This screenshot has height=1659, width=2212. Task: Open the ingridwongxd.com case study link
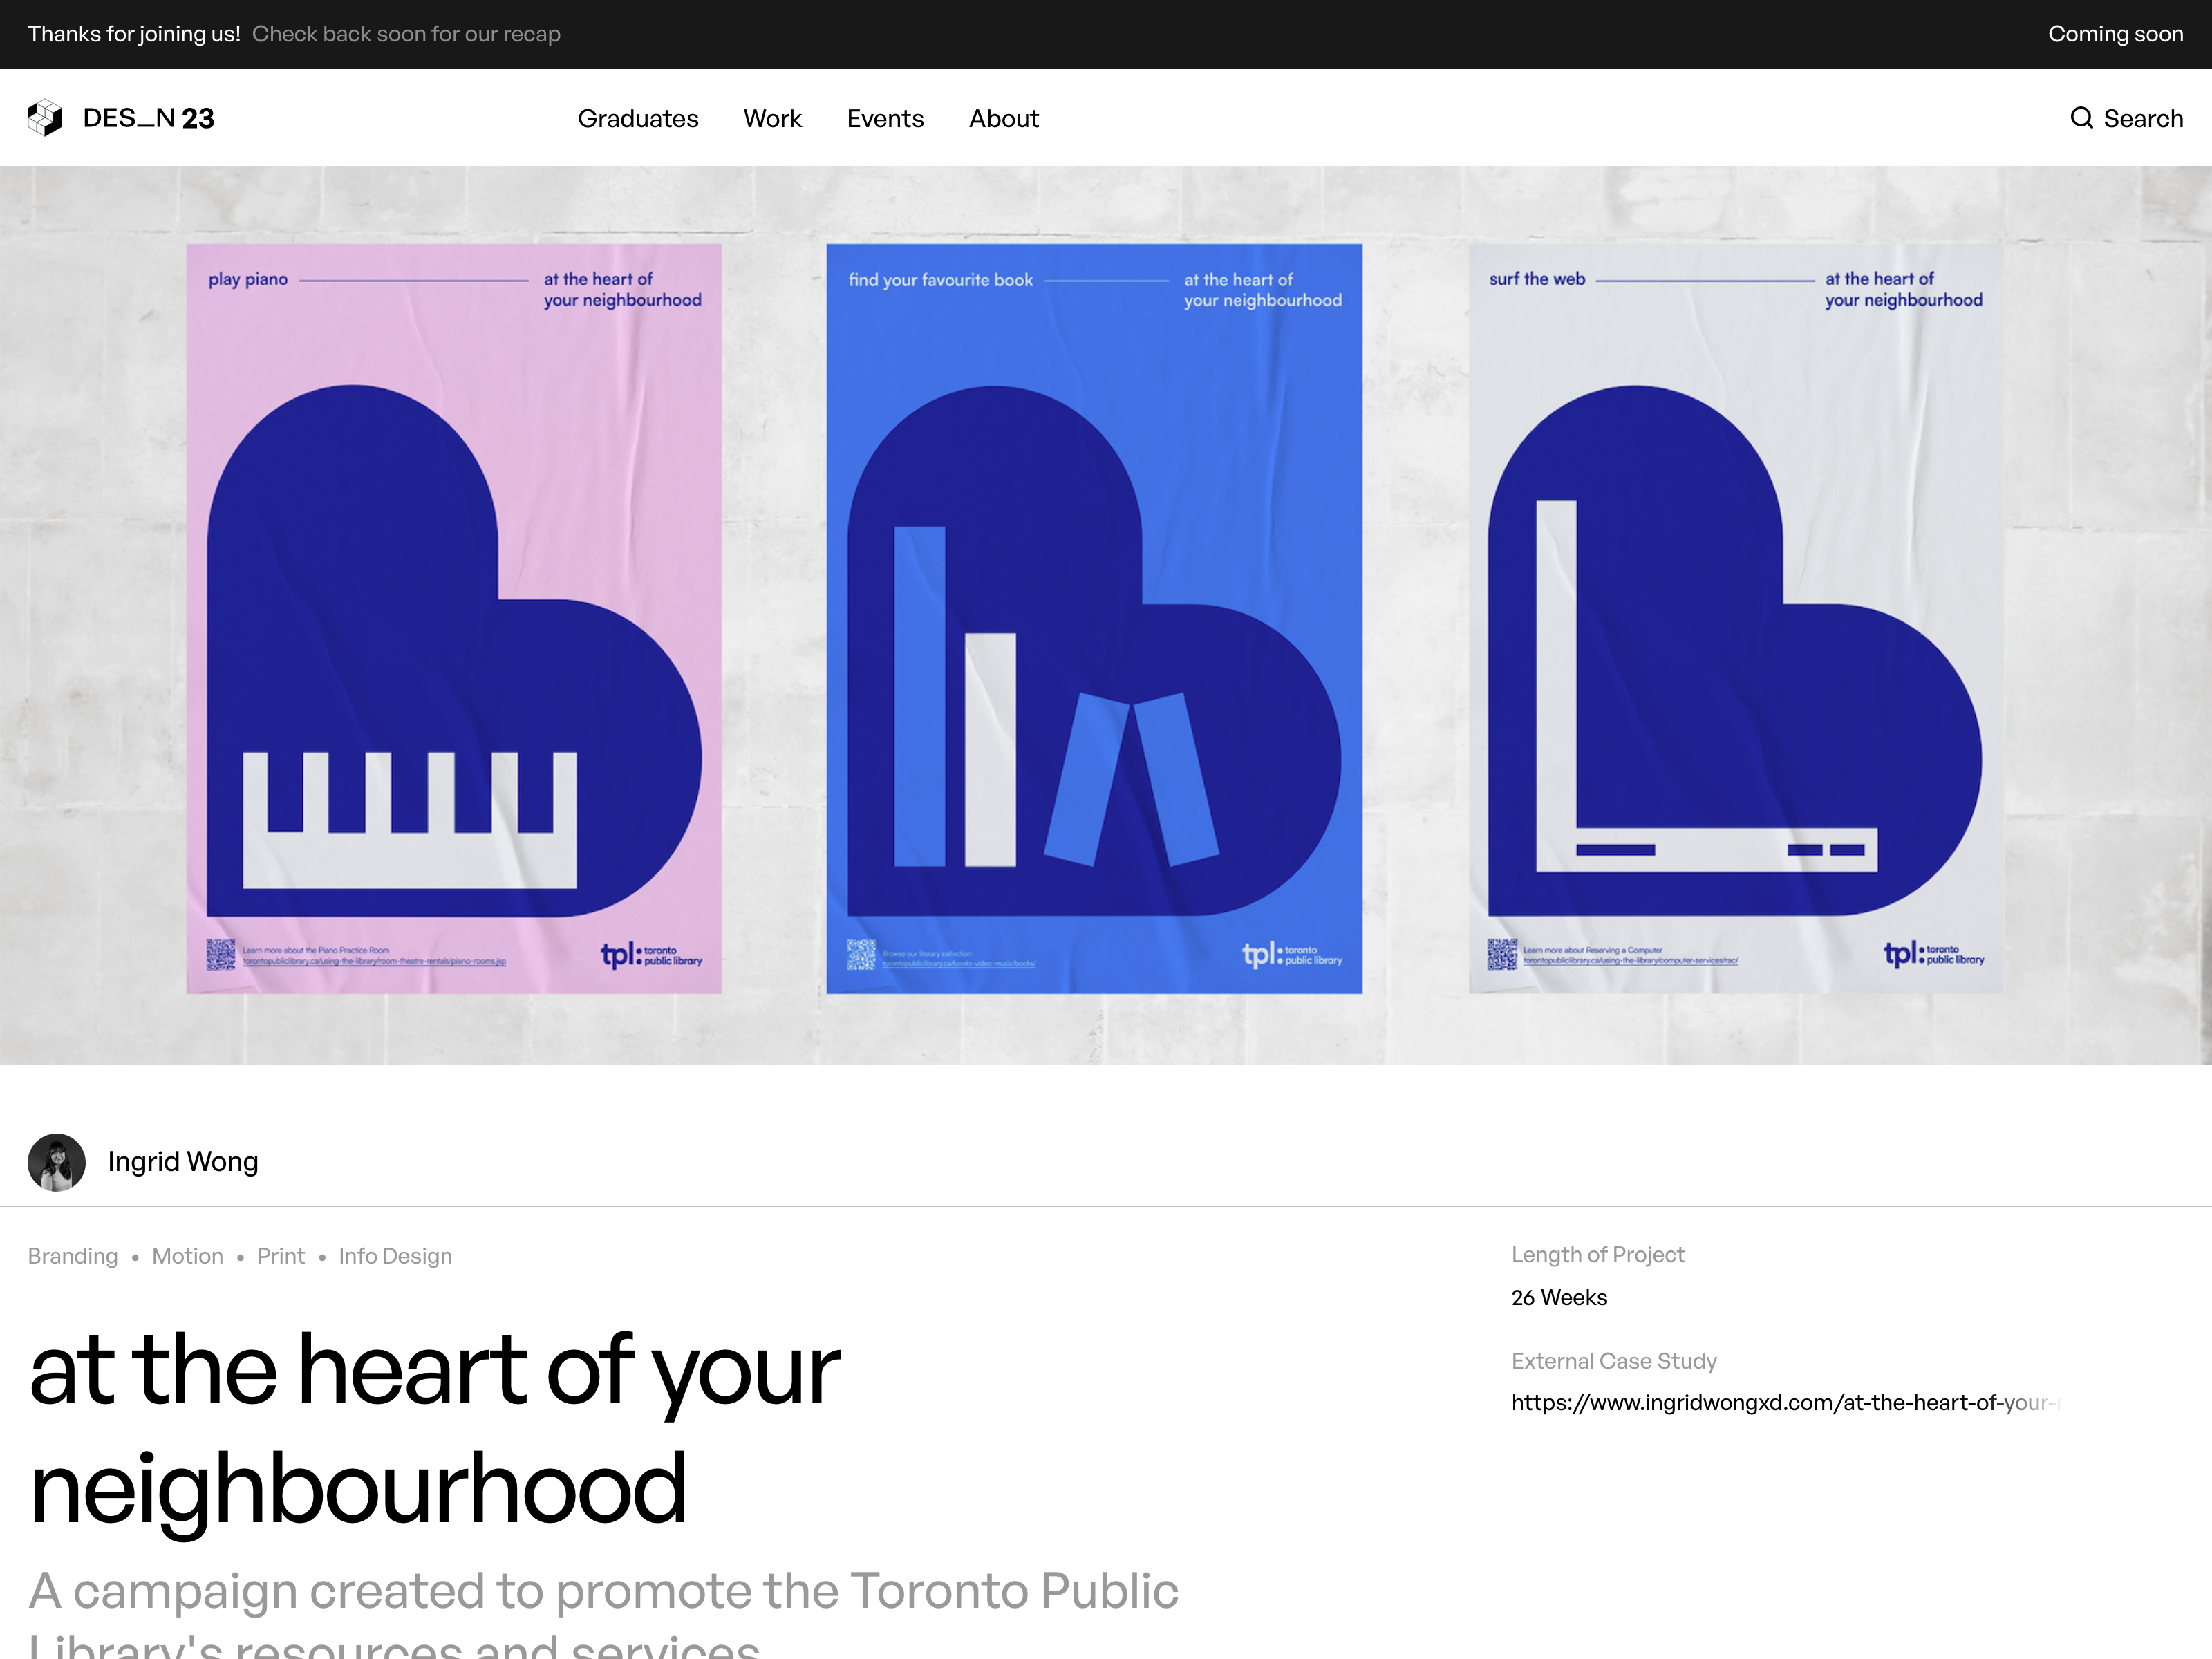pos(1785,1402)
